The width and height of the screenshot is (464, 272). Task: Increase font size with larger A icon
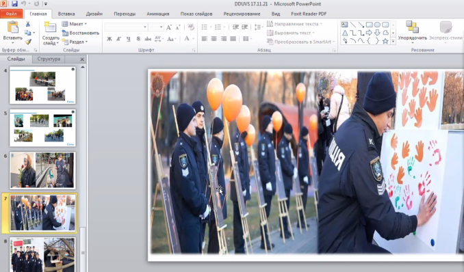pyautogui.click(x=169, y=27)
